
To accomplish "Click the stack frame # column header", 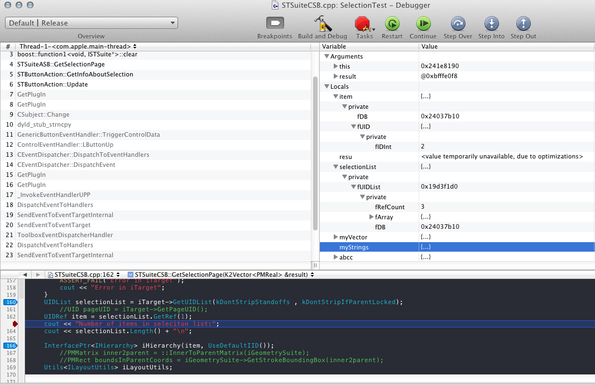I will click(8, 46).
